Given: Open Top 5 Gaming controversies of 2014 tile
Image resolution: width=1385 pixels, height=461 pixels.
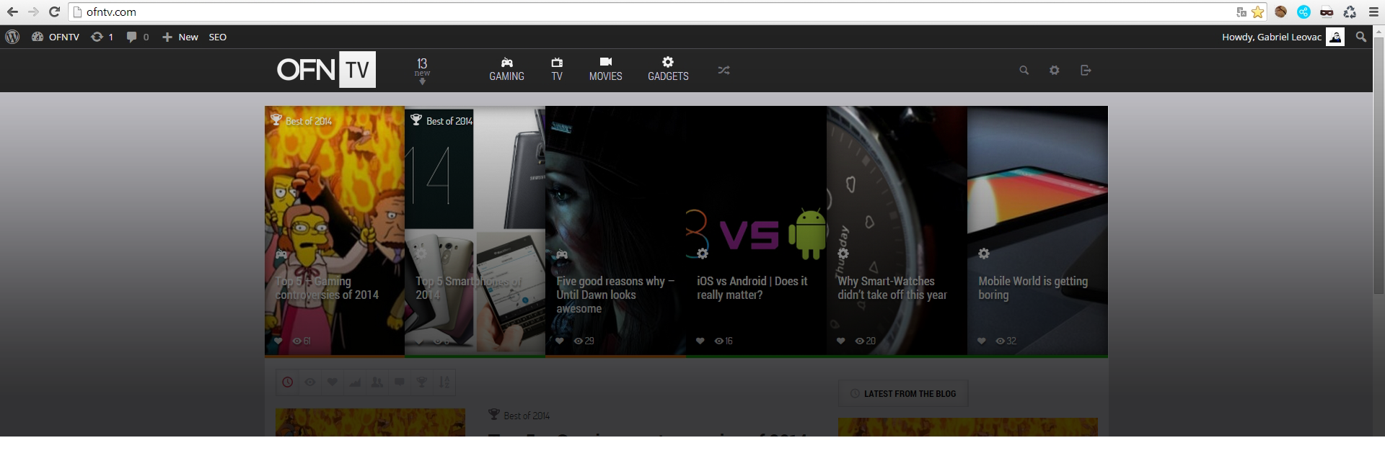Looking at the screenshot, I should (x=335, y=230).
